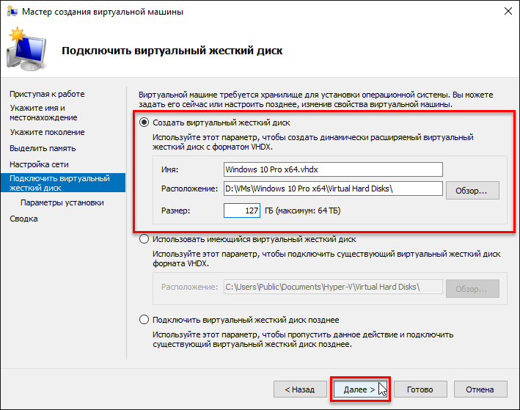Click the '< Назад' button
Screen dimensions: 520x410
299,389
